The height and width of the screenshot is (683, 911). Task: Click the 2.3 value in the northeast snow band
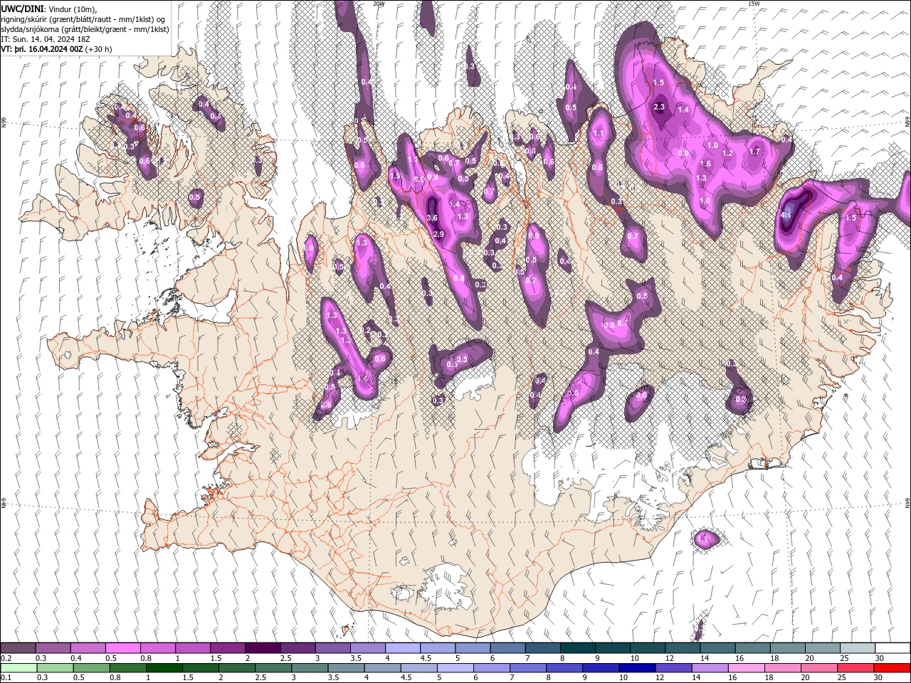(x=658, y=107)
